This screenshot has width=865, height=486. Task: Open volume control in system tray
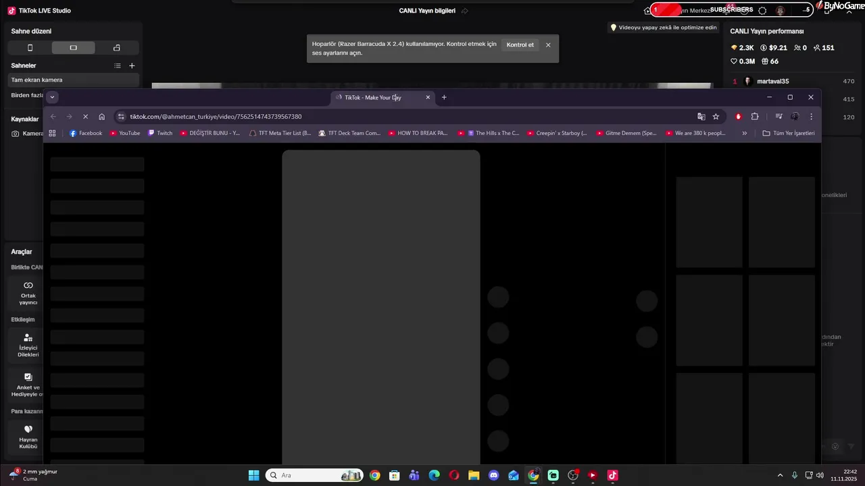(820, 475)
